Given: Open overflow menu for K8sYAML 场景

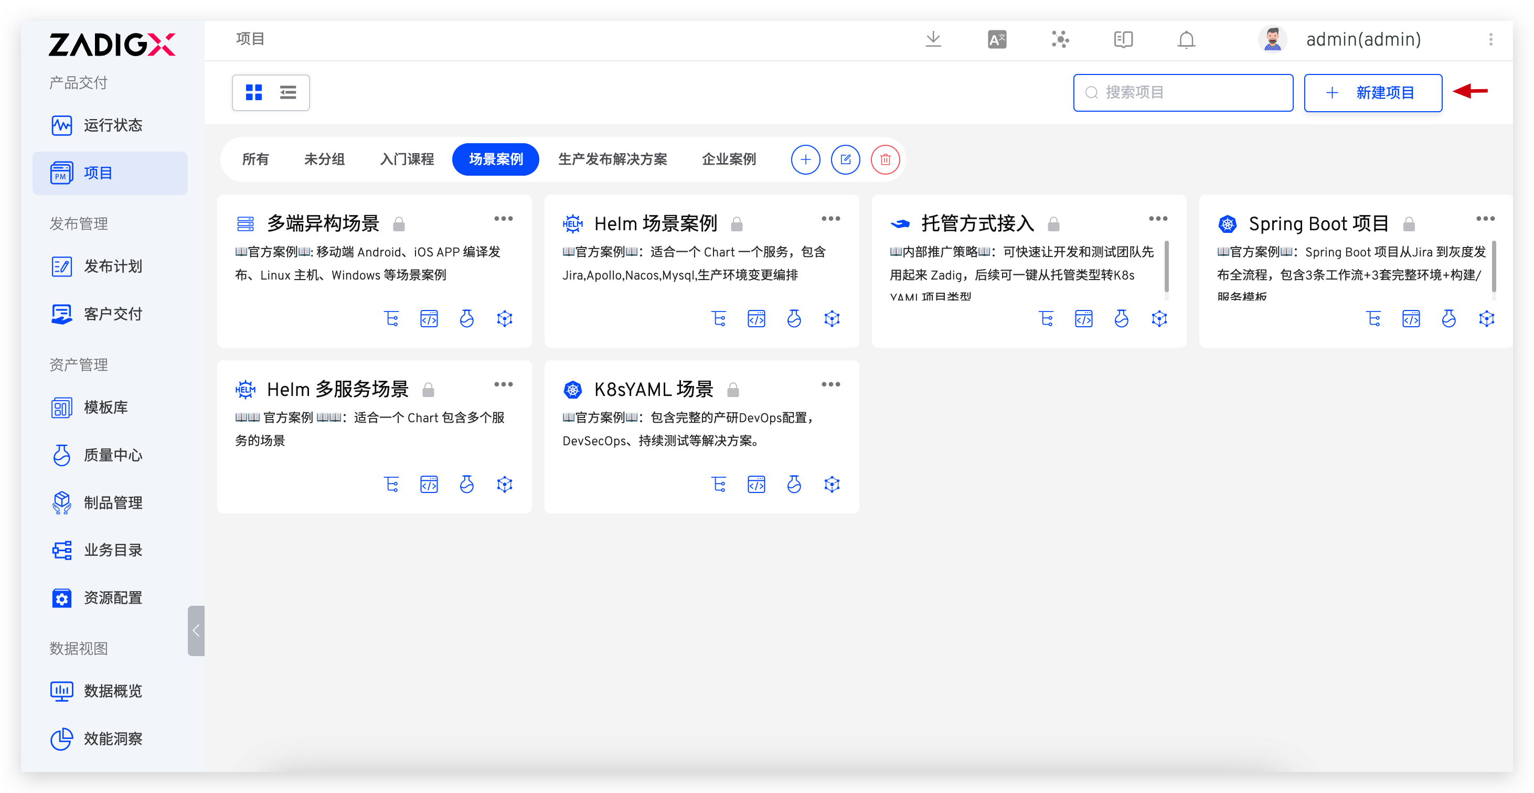Looking at the screenshot, I should pos(831,384).
